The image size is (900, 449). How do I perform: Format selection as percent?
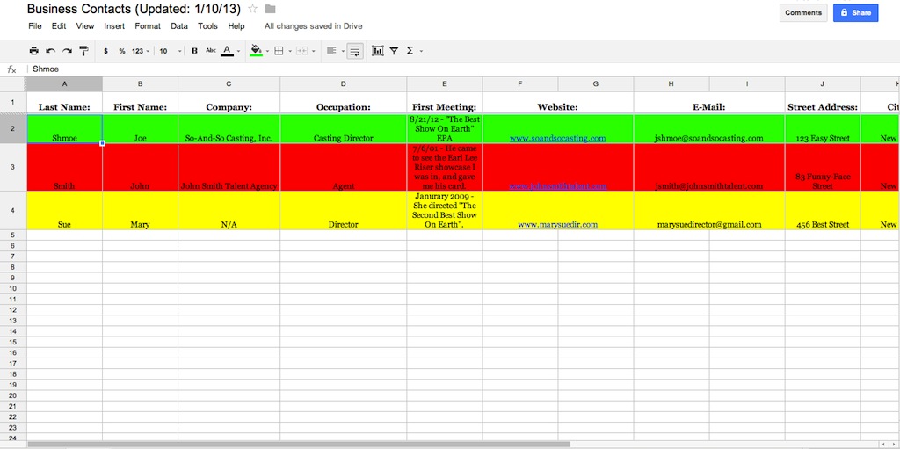(x=122, y=51)
